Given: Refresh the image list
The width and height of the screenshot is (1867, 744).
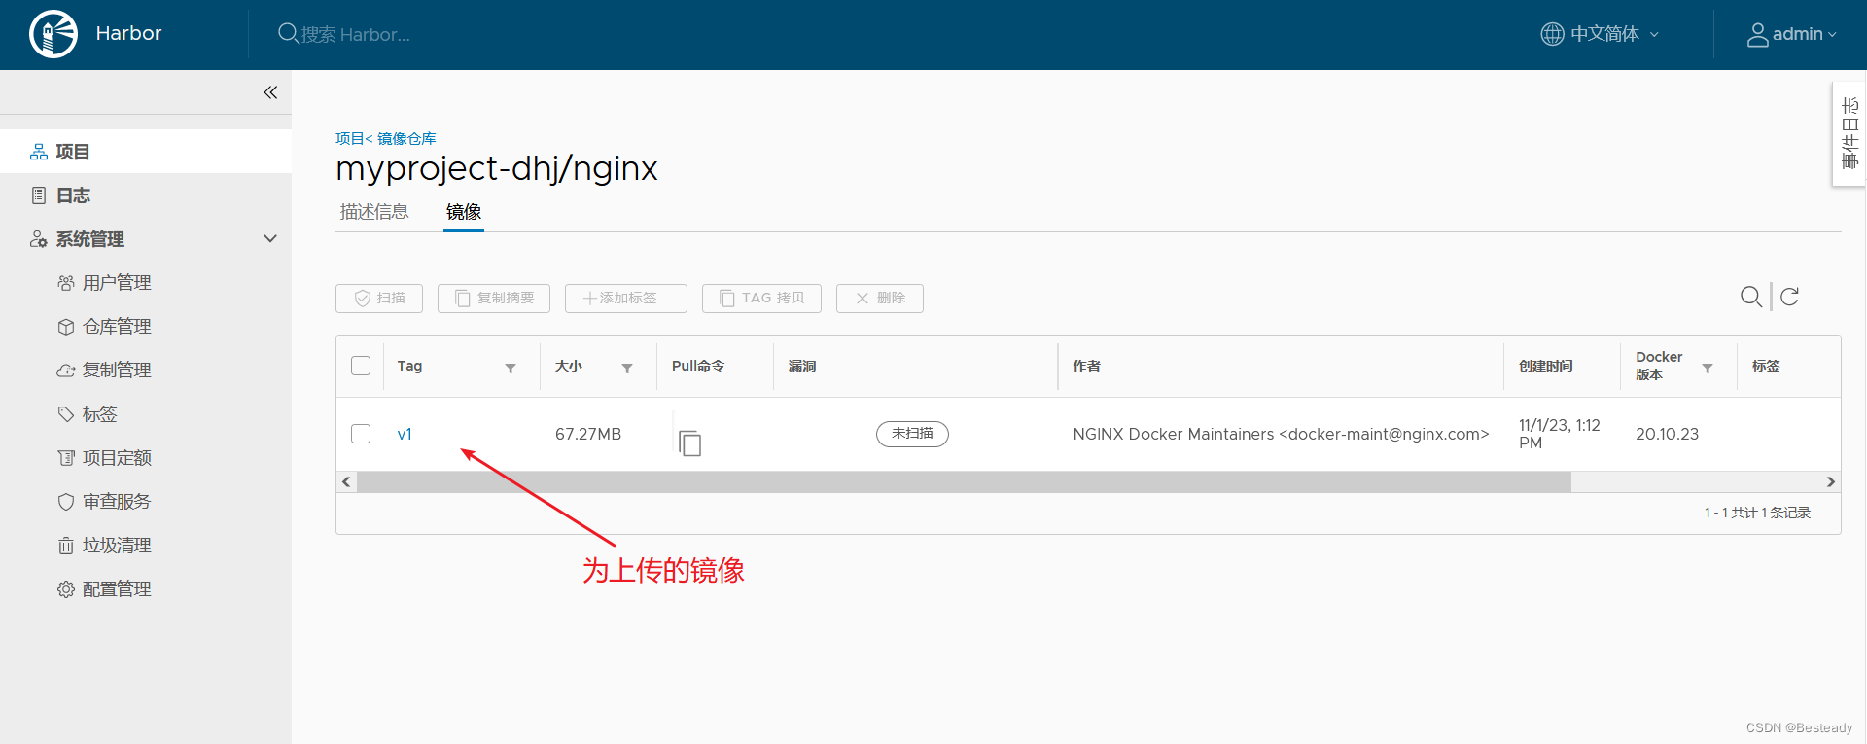Looking at the screenshot, I should [1789, 297].
